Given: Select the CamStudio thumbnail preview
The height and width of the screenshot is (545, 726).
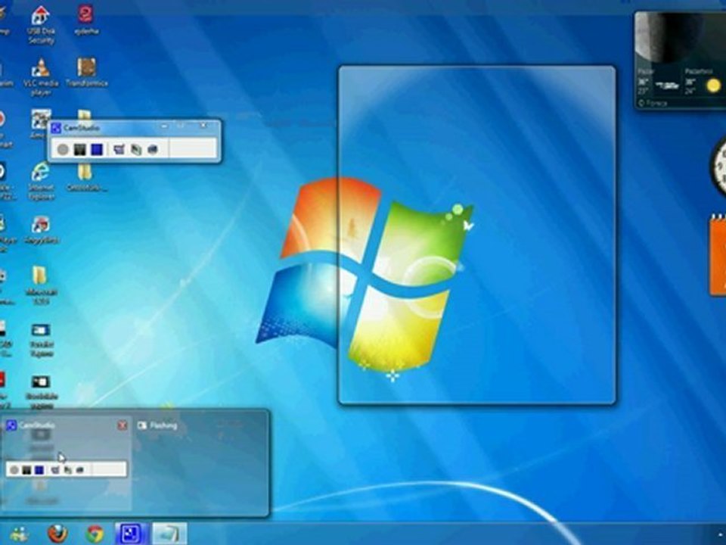Looking at the screenshot, I should pos(66,462).
